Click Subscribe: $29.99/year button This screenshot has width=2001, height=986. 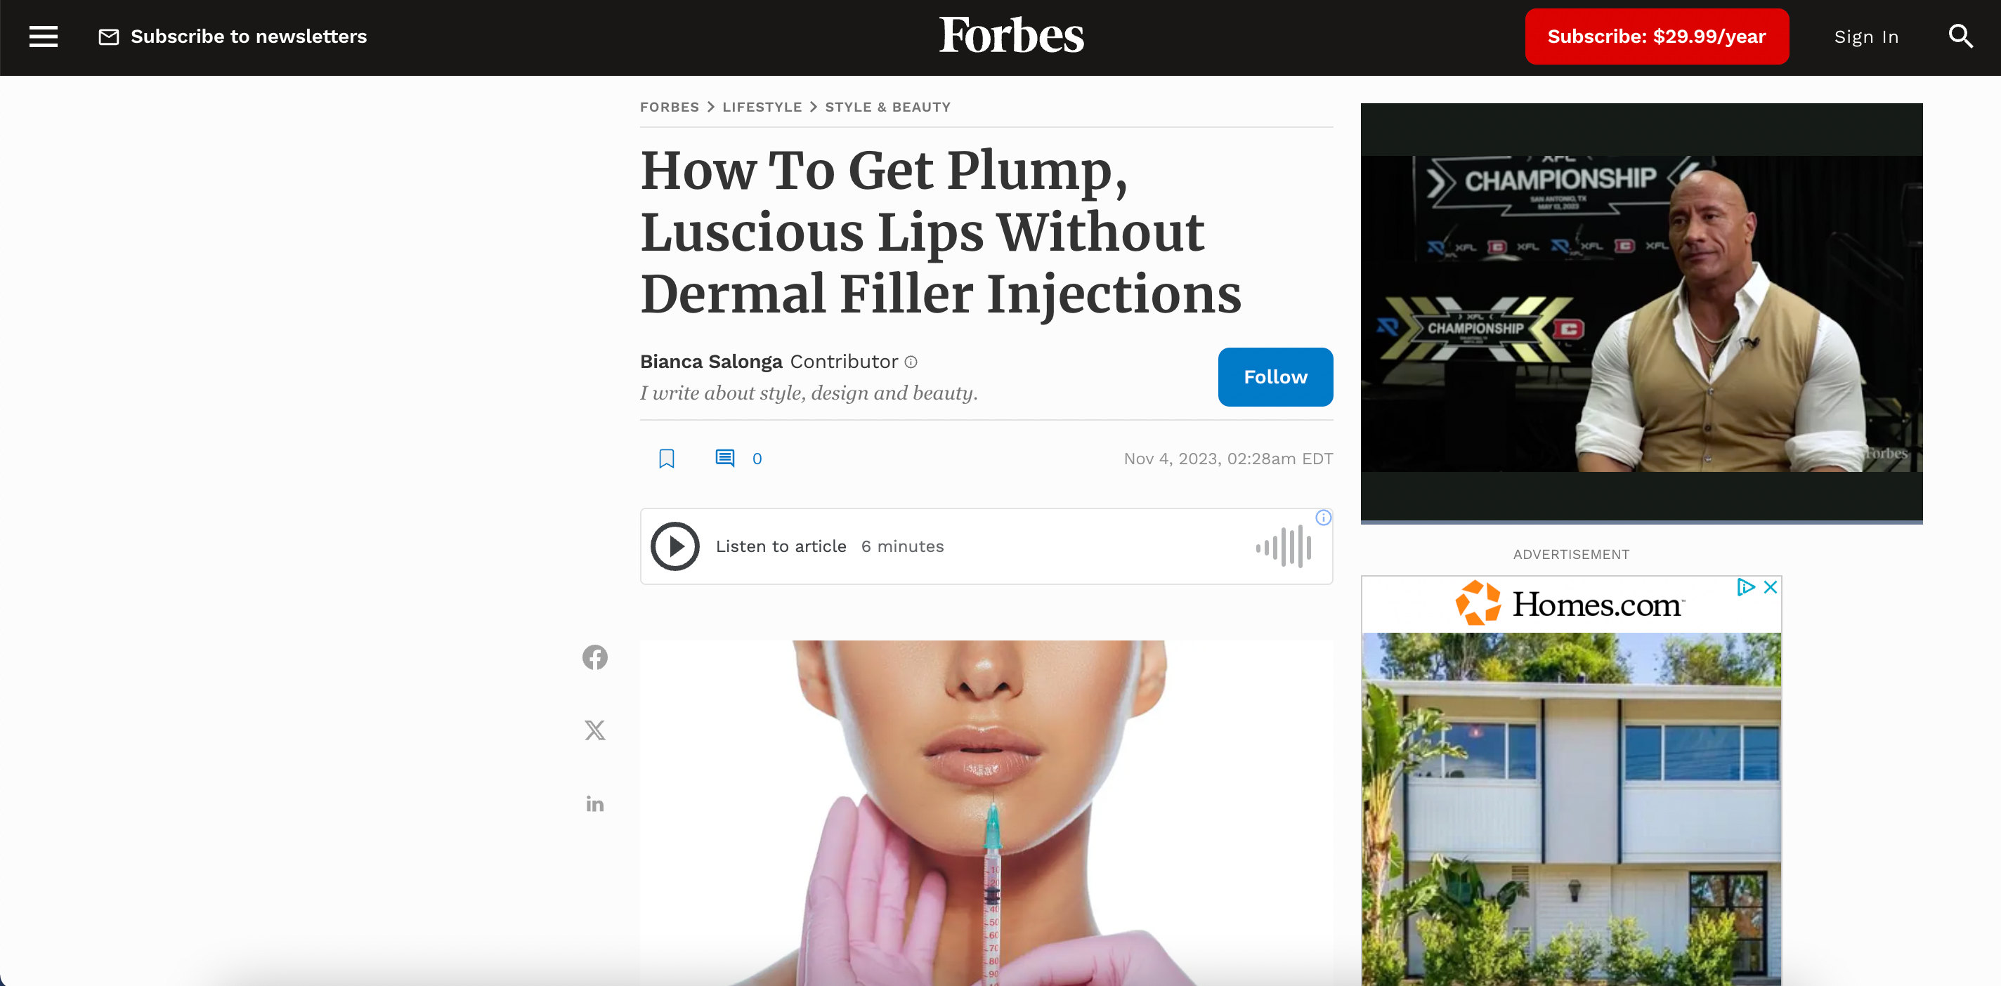(1657, 37)
